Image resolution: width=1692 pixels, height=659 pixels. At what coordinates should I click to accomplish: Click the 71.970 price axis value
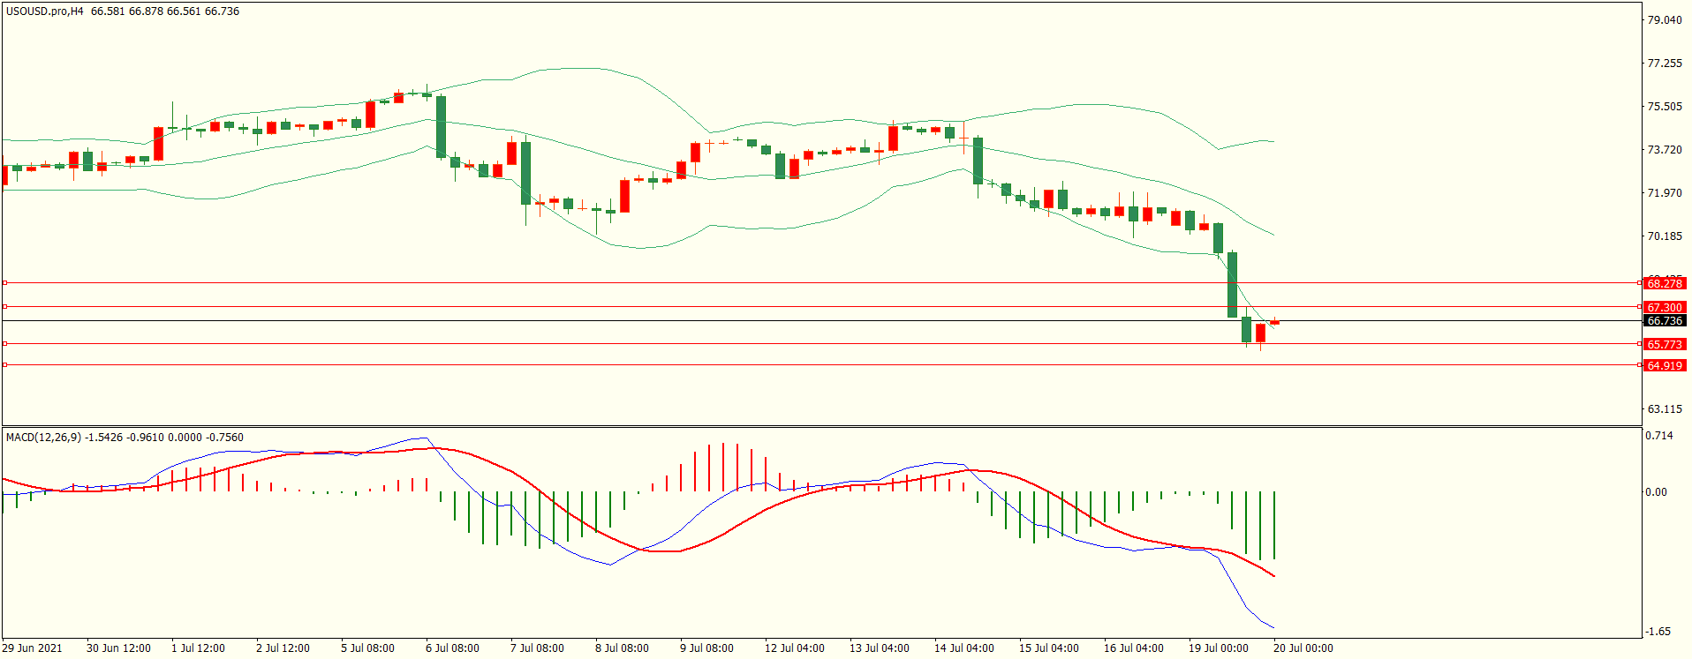tap(1665, 193)
